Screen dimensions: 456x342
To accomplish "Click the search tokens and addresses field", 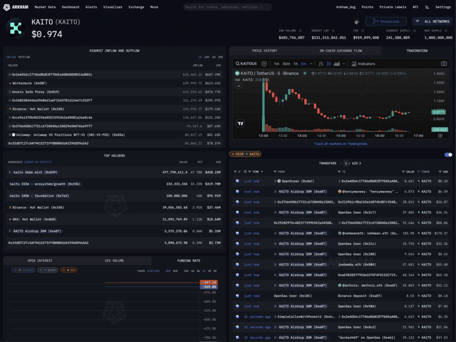I will pos(228,7).
